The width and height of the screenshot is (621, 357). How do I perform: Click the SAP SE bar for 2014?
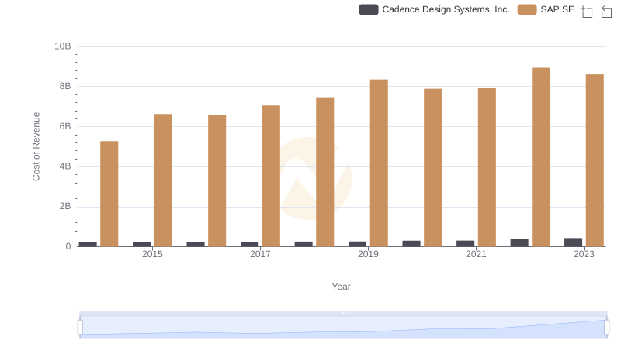(109, 194)
